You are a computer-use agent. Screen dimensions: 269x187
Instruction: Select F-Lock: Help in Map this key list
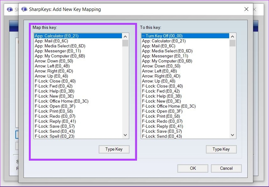78,91
